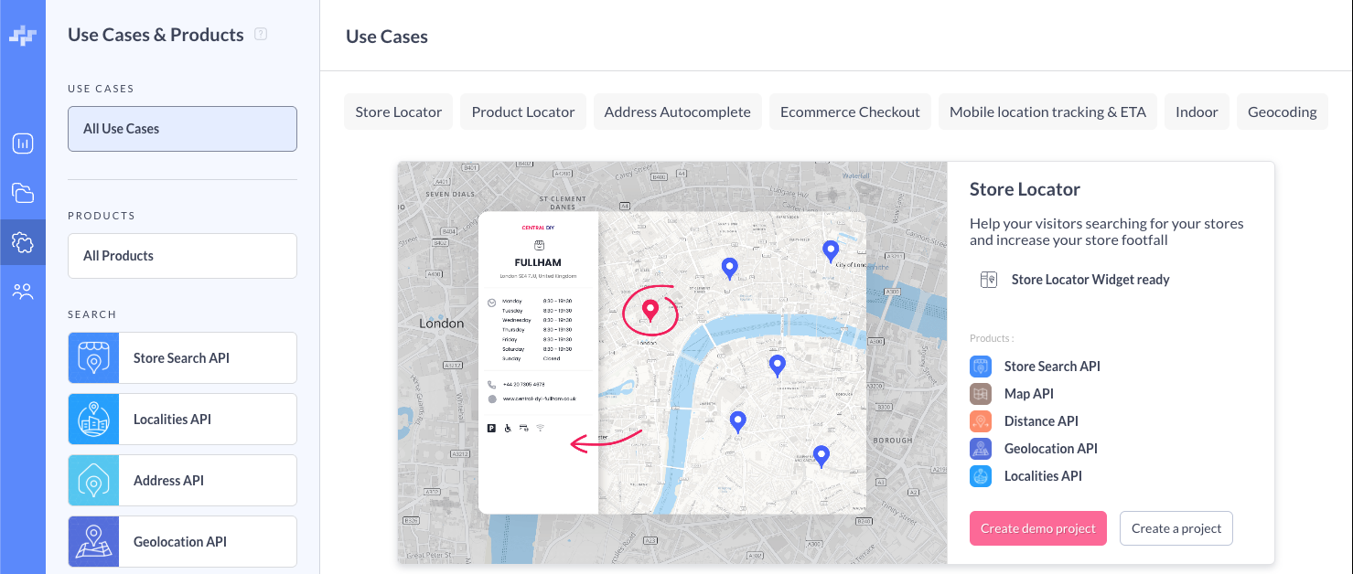Image resolution: width=1353 pixels, height=574 pixels.
Task: Click the Address API icon in the Search list
Action: pos(93,481)
